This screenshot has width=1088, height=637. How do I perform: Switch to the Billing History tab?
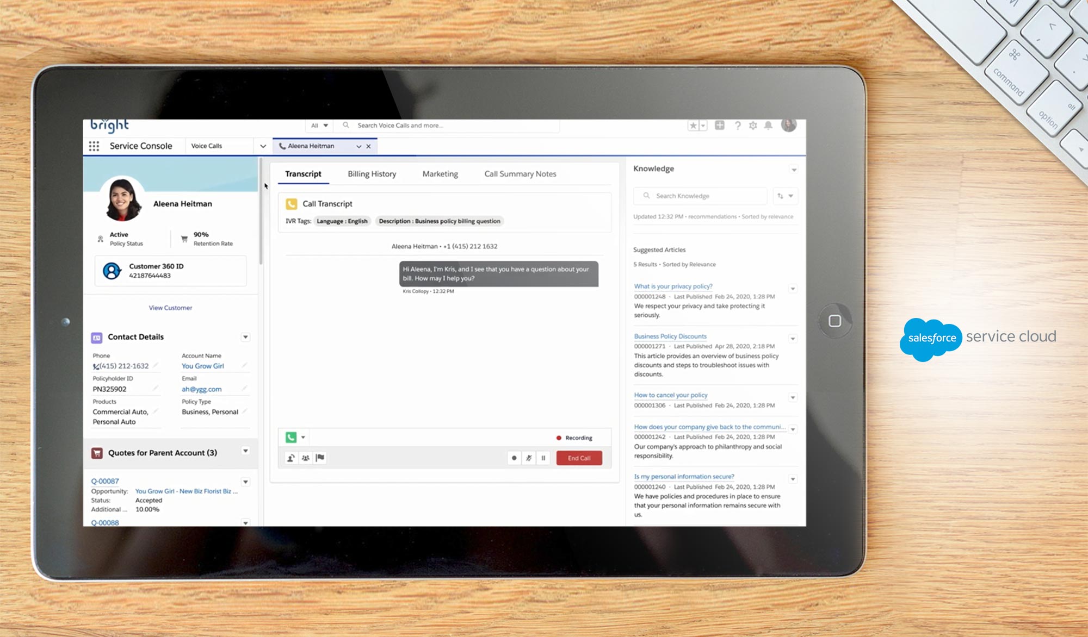point(372,174)
